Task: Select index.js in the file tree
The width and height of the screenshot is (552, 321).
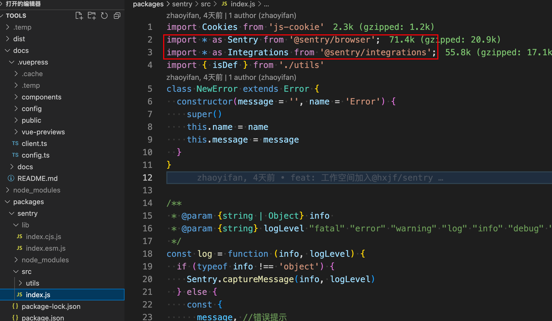Action: pyautogui.click(x=38, y=295)
